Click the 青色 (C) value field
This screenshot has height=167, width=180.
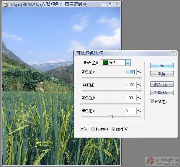pyautogui.click(x=130, y=72)
